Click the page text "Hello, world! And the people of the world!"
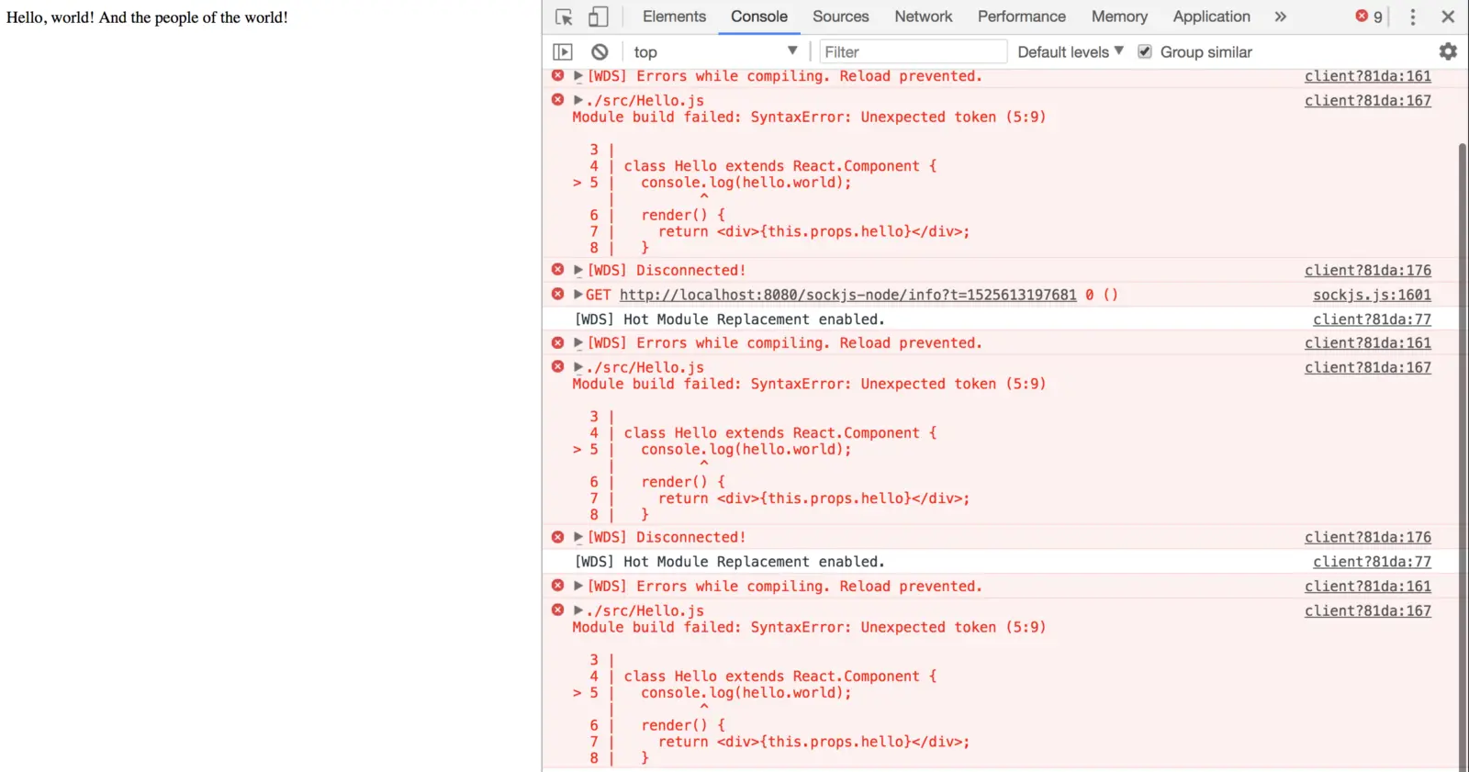The height and width of the screenshot is (772, 1469). (147, 17)
